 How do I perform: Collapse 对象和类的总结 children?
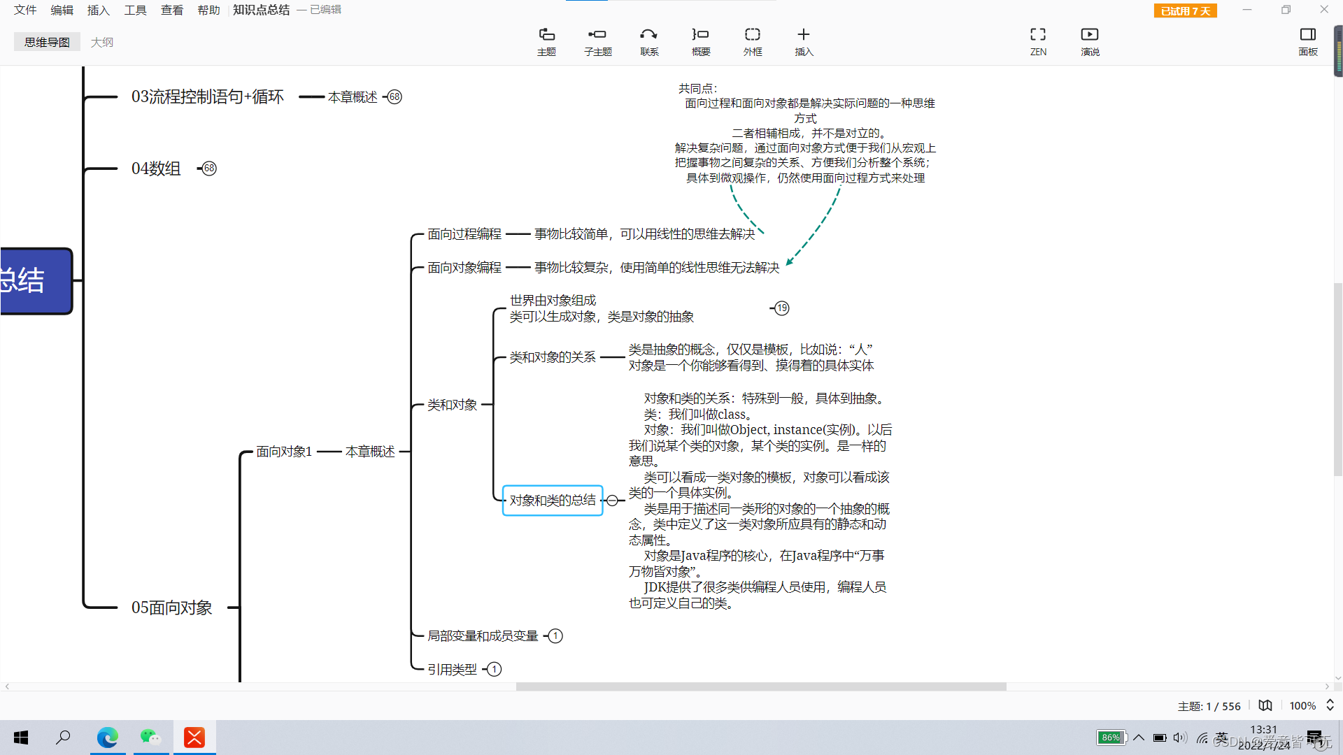click(x=612, y=501)
